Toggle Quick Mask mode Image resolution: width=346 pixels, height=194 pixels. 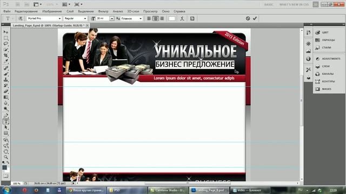pyautogui.click(x=6, y=176)
